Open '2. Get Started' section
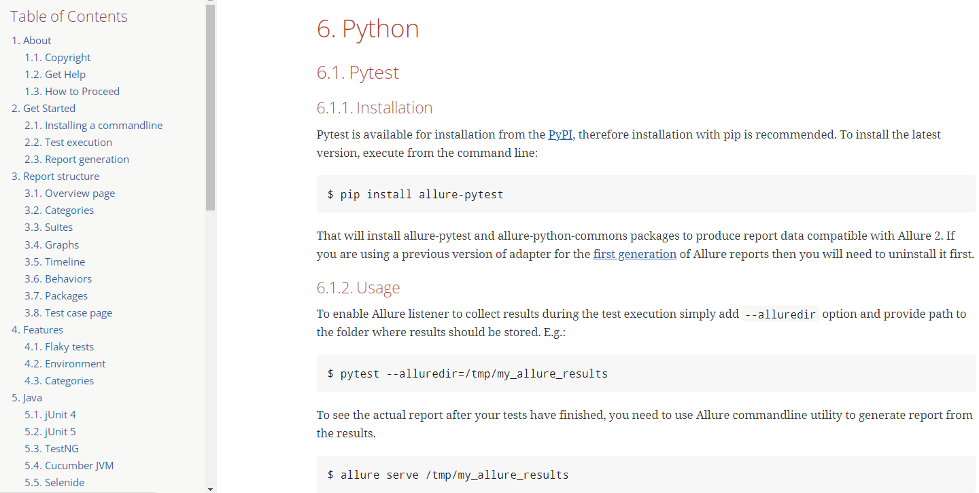979x493 pixels. coord(44,108)
